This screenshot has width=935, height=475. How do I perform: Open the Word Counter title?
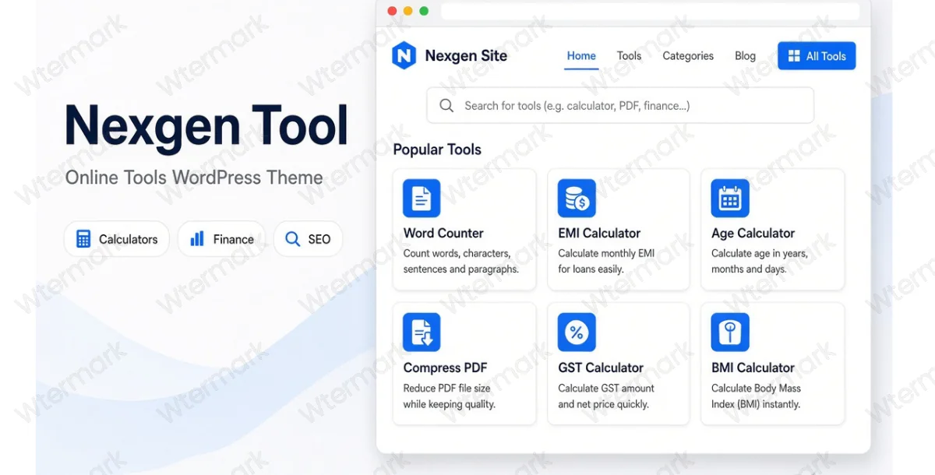click(x=443, y=233)
